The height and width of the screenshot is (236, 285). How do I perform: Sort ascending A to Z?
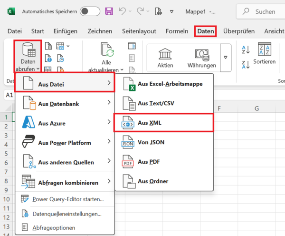[x=246, y=49]
